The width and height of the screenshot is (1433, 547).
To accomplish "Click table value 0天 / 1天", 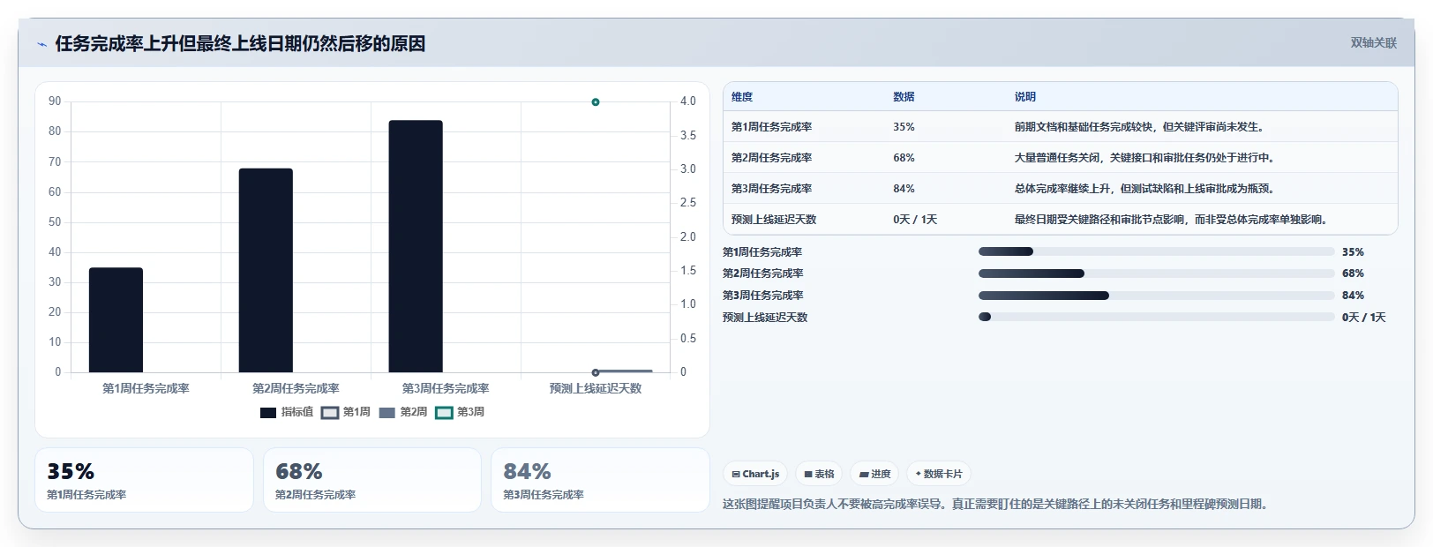I will (915, 220).
